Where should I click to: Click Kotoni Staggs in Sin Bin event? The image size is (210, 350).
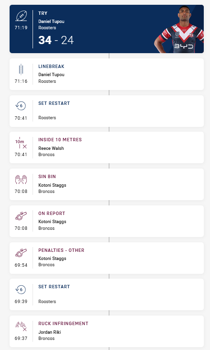pyautogui.click(x=52, y=185)
